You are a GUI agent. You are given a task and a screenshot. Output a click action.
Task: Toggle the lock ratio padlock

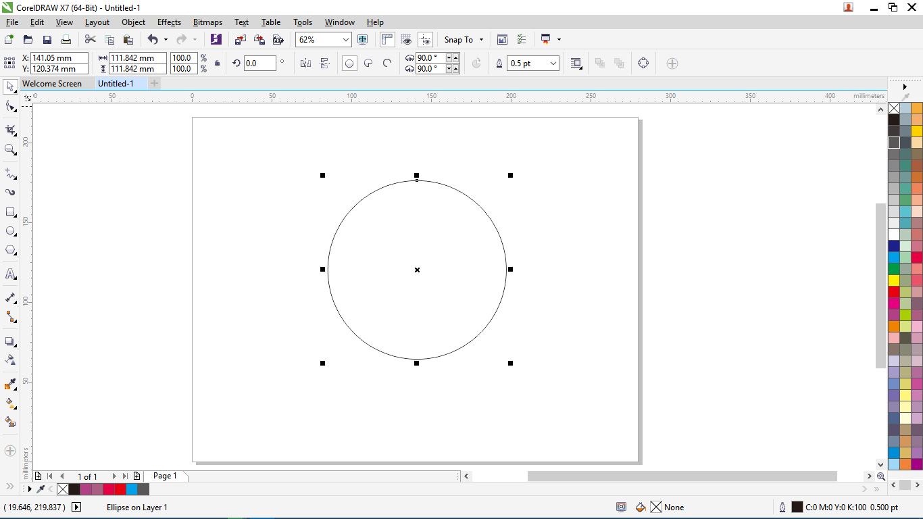216,63
